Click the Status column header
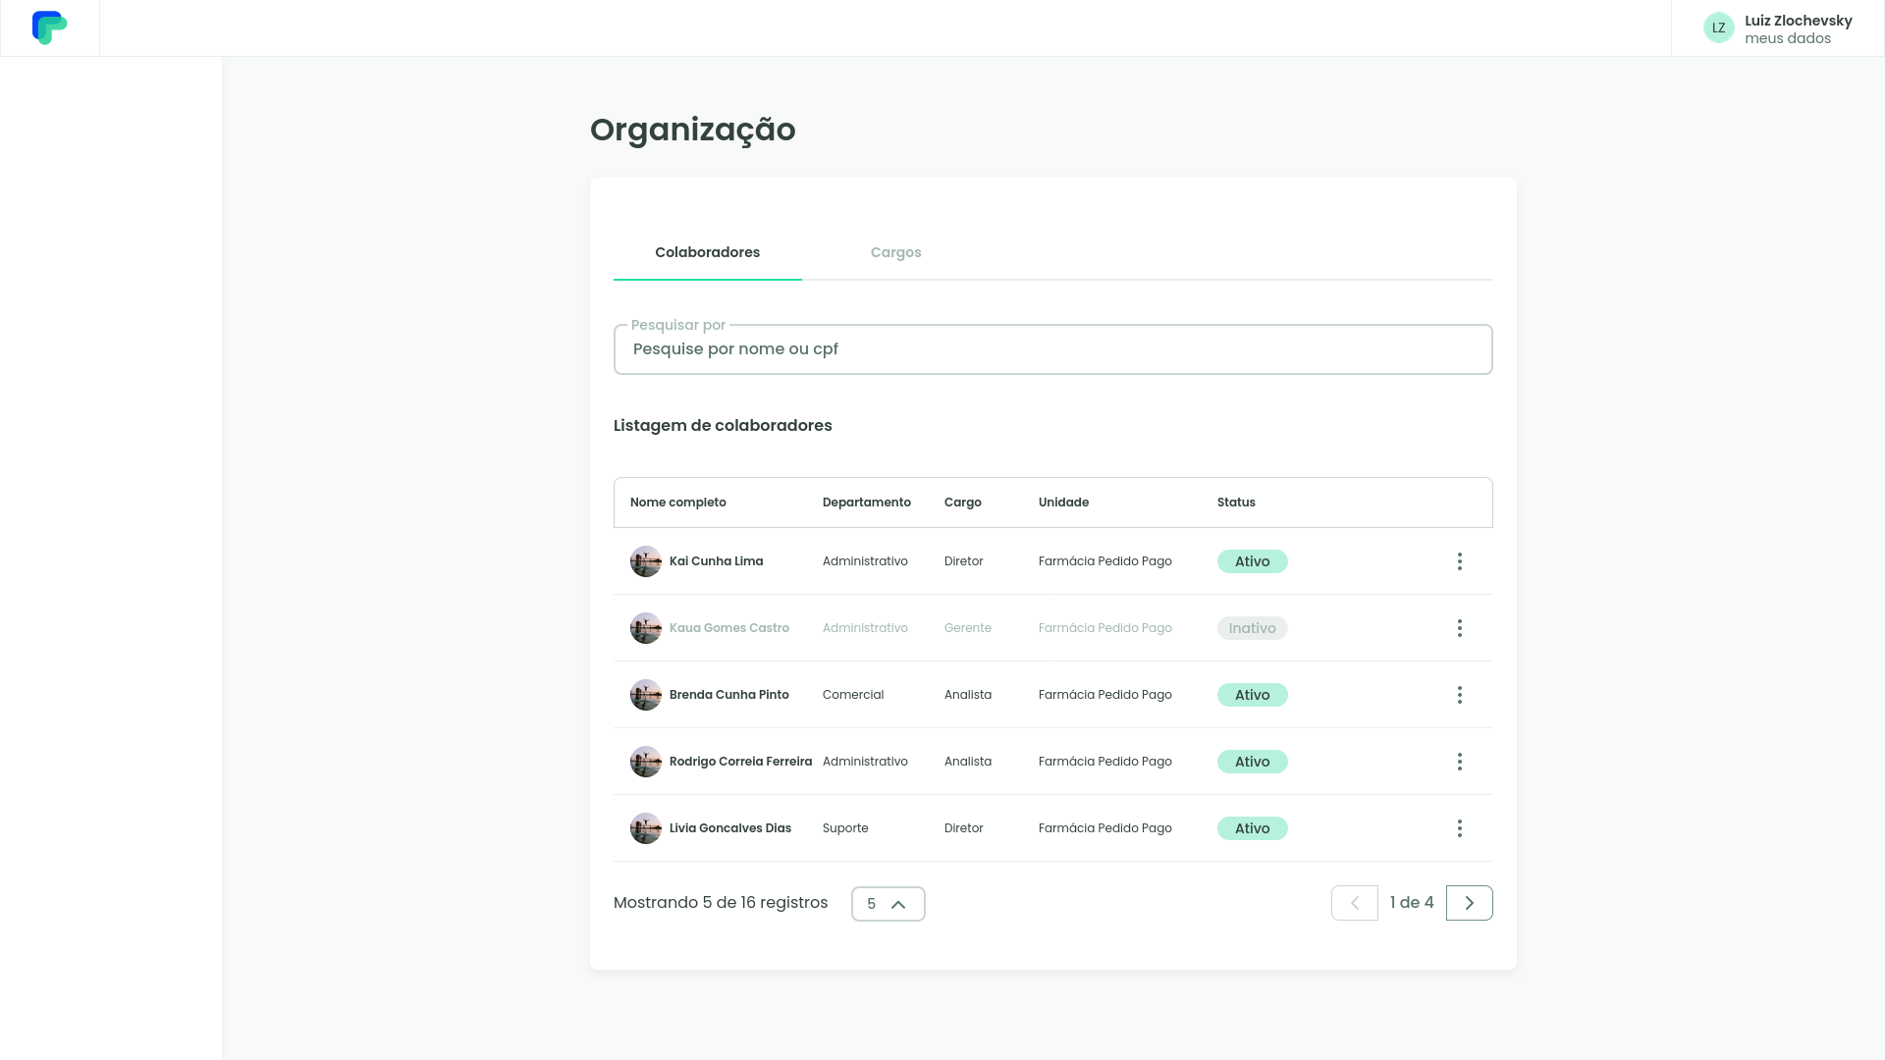The height and width of the screenshot is (1060, 1885). coord(1235,503)
